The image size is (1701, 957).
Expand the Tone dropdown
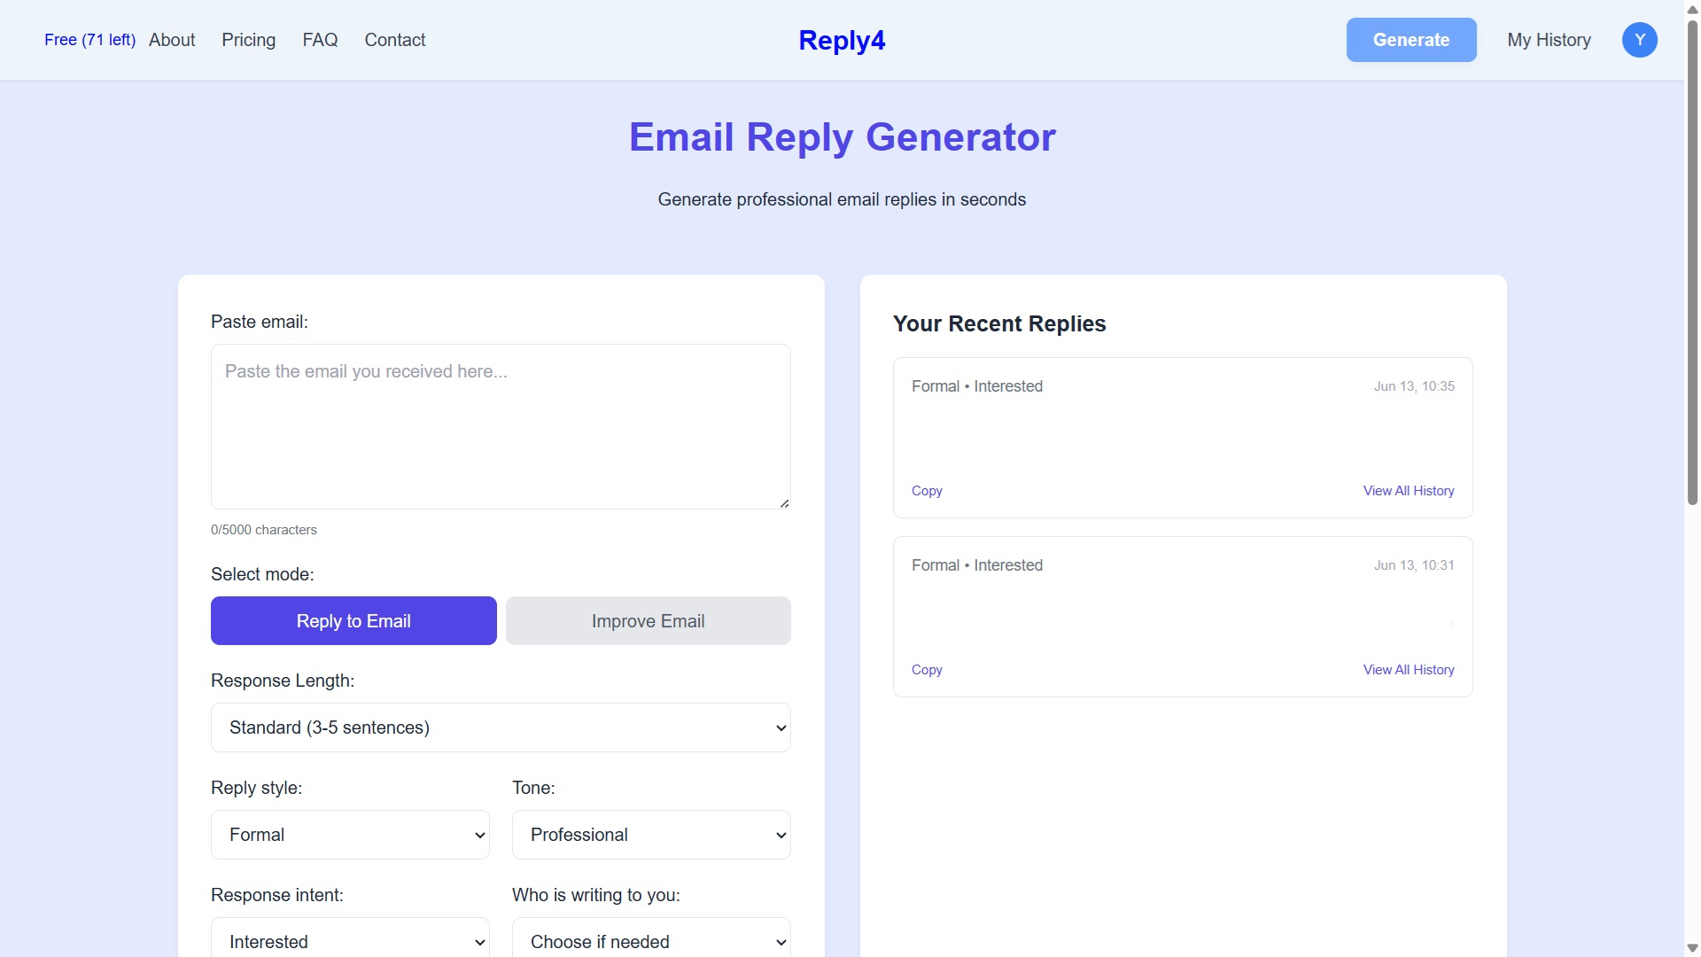coord(651,835)
